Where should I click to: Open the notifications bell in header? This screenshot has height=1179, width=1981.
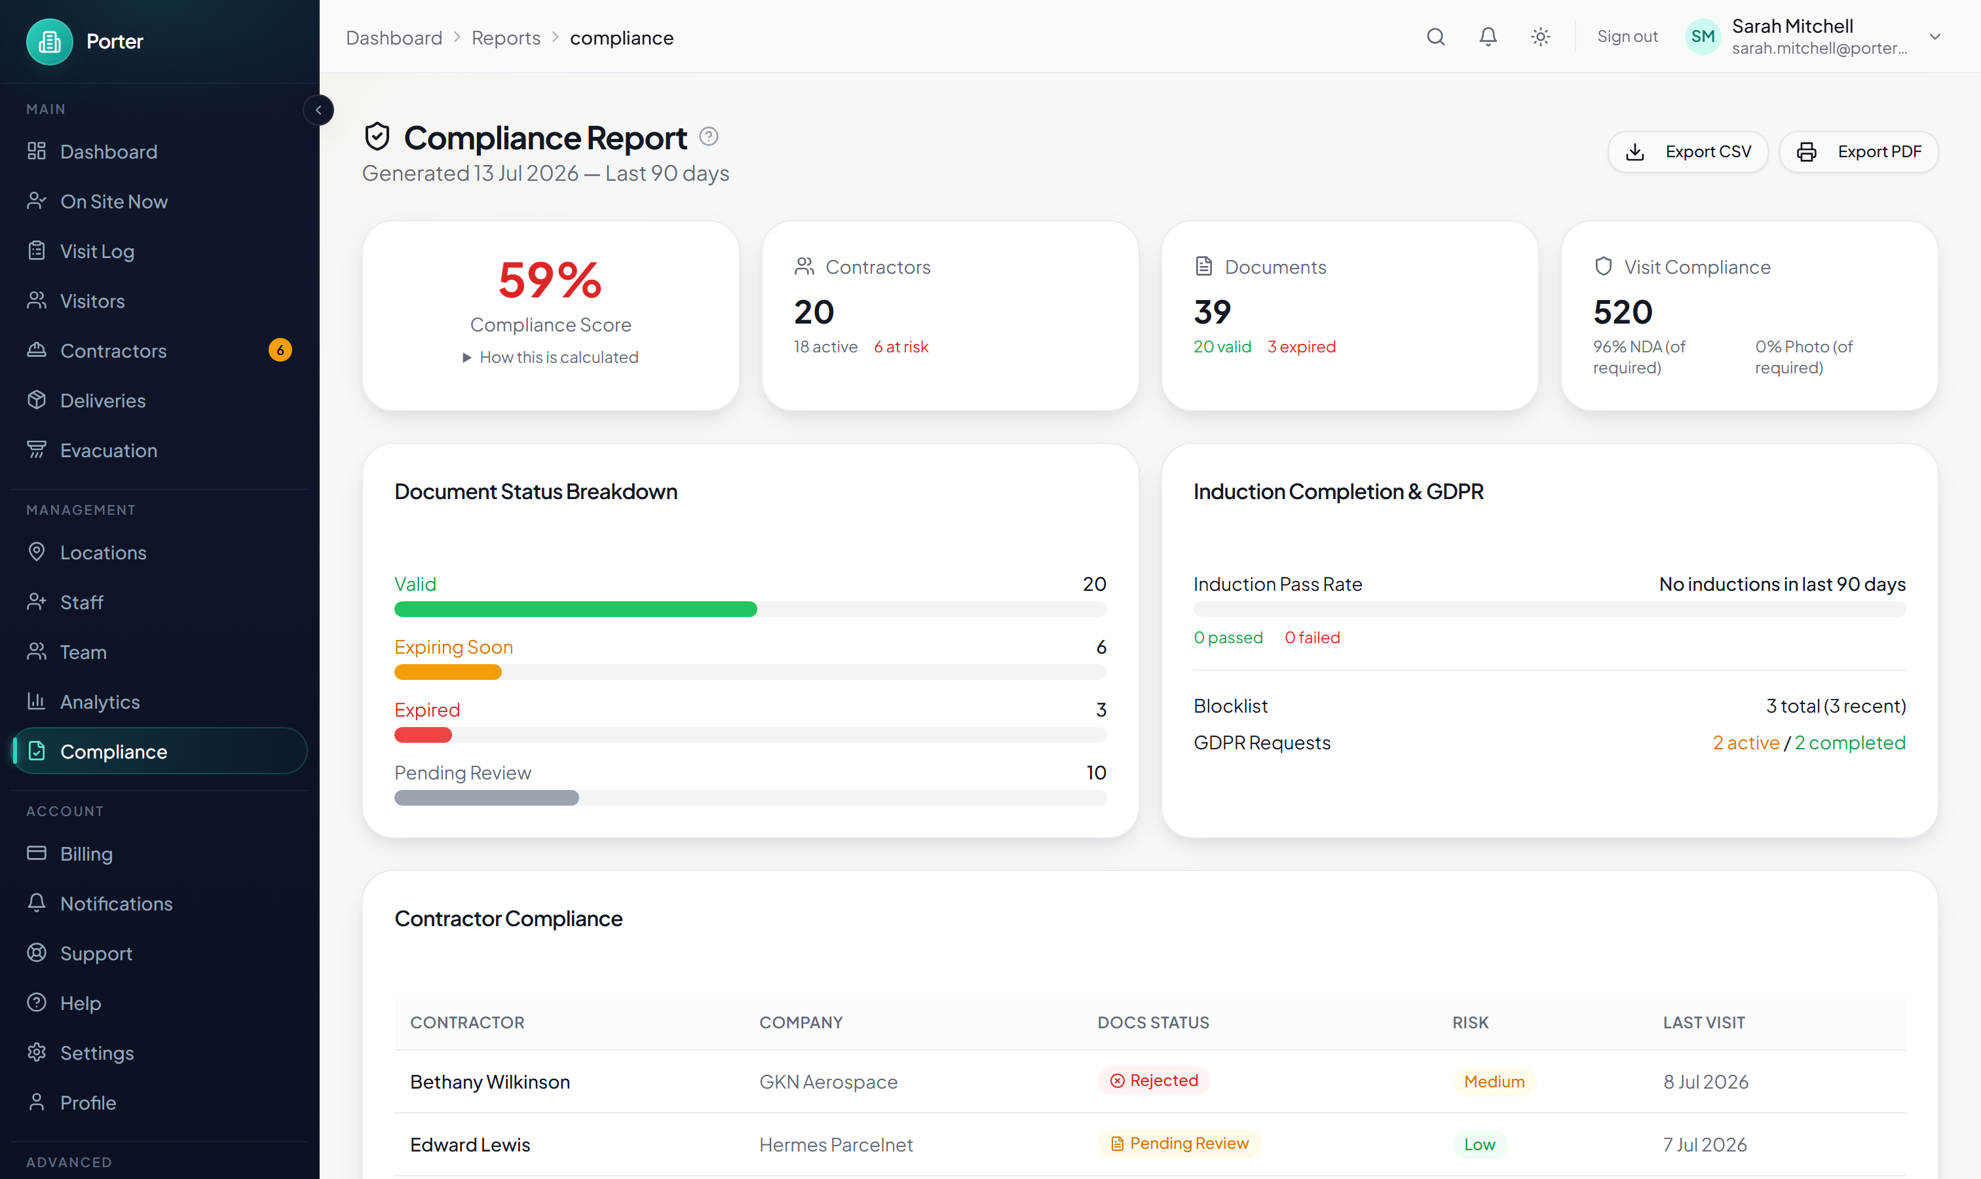point(1488,37)
